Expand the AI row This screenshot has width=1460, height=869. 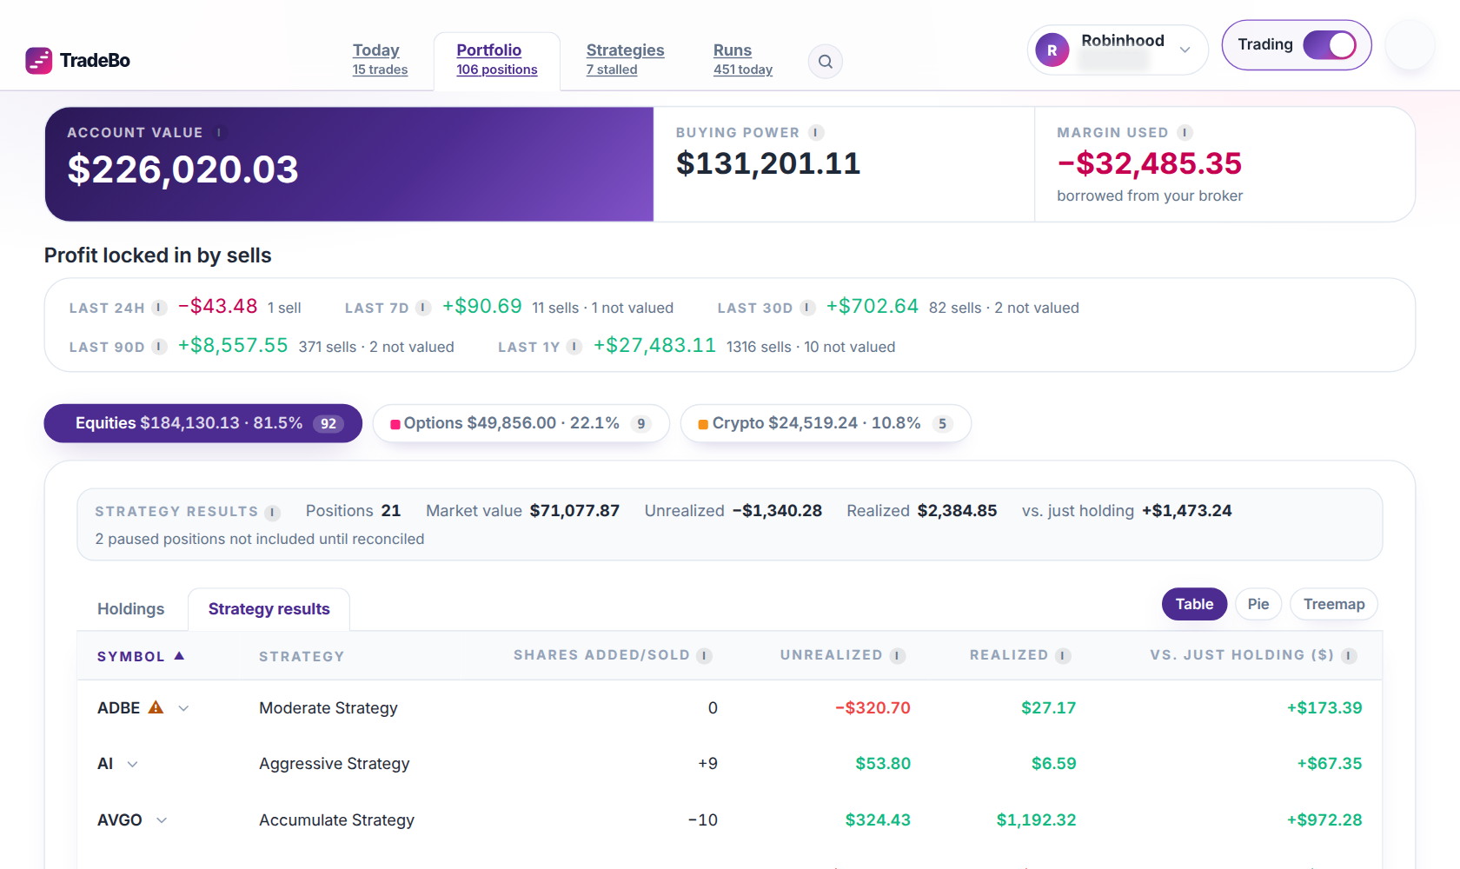133,764
